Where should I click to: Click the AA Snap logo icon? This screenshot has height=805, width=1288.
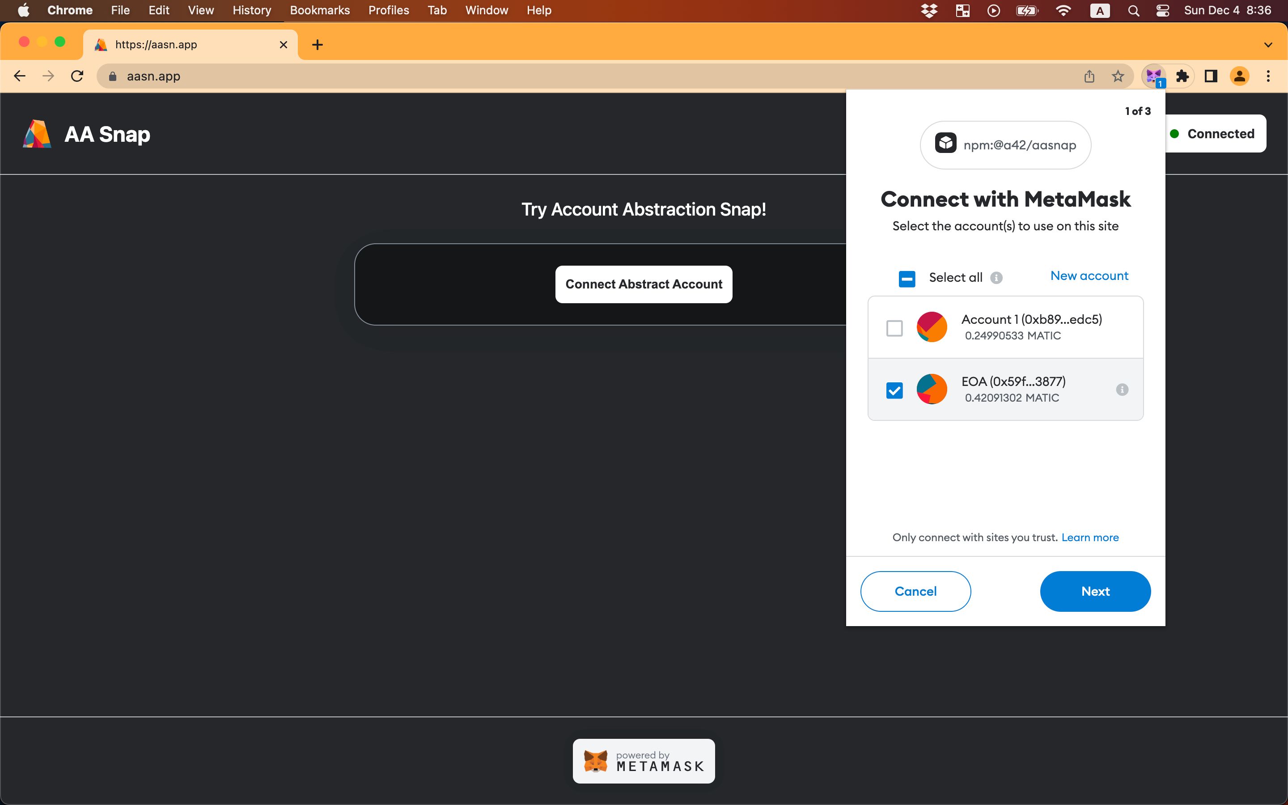coord(37,134)
